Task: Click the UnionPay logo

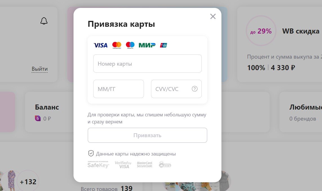Action: (x=163, y=45)
